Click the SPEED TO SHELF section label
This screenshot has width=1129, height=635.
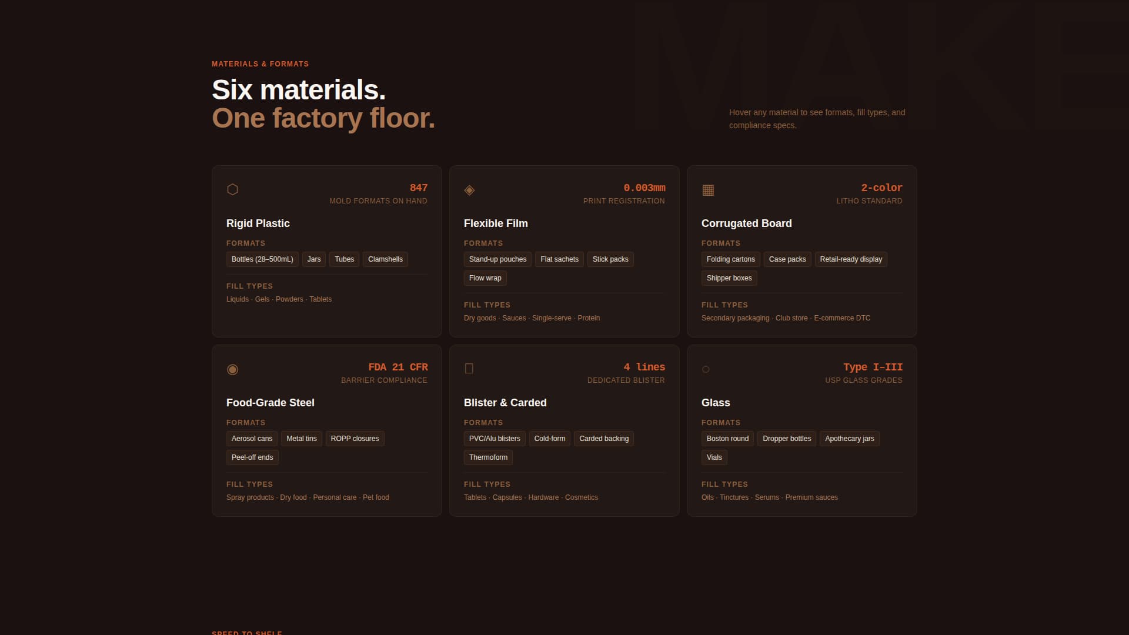point(246,632)
